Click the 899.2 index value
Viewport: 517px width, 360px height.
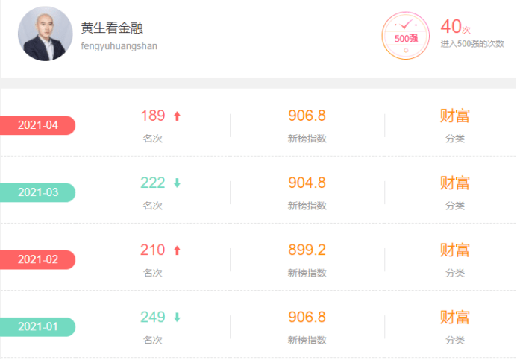[x=307, y=250]
